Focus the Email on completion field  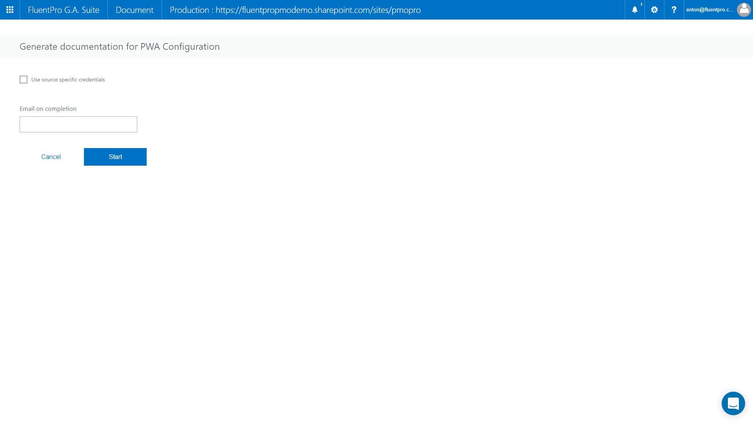click(x=78, y=124)
